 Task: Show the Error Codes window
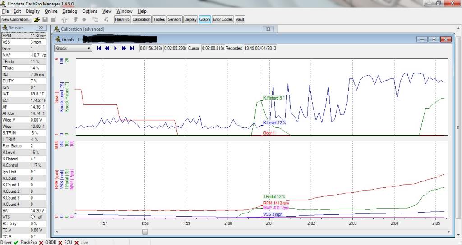(x=223, y=19)
